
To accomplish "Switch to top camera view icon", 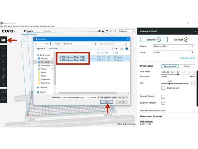I will pos(107,31).
